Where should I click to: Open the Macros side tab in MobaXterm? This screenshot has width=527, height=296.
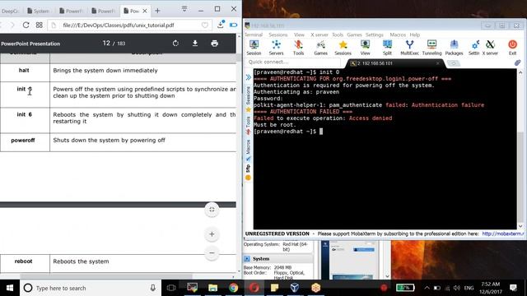point(249,150)
